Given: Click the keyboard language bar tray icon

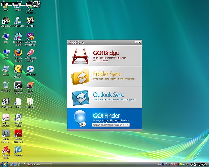Looking at the screenshot, I should (159, 165).
